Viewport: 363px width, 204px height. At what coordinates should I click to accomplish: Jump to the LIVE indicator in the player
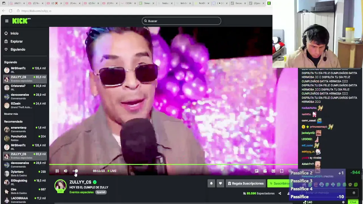tap(112, 171)
